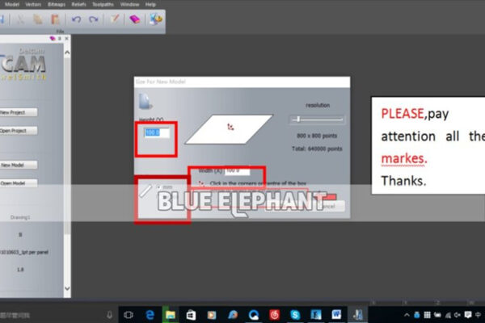
Task: Open the Bitmaps menu
Action: click(x=57, y=5)
